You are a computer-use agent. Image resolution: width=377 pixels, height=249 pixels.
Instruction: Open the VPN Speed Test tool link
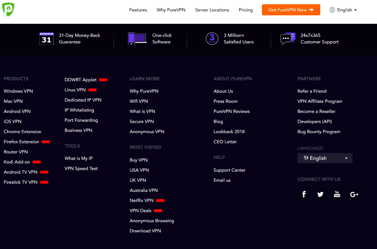[81, 168]
